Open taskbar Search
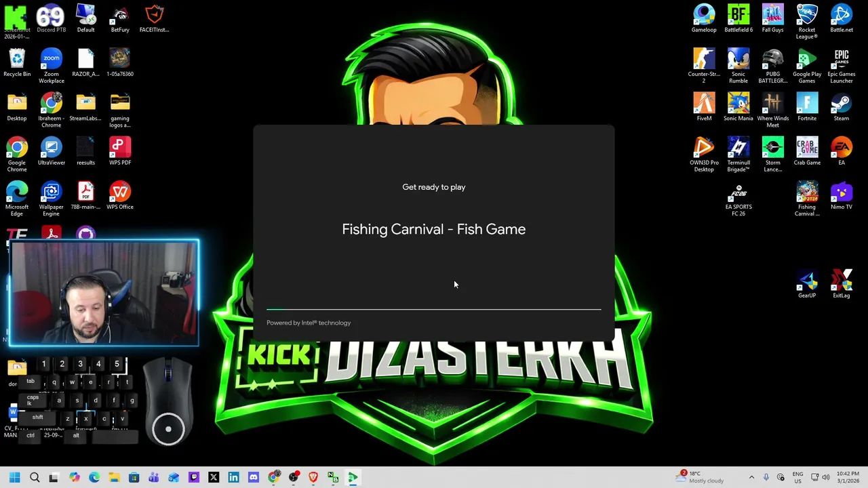The image size is (868, 488). (35, 477)
